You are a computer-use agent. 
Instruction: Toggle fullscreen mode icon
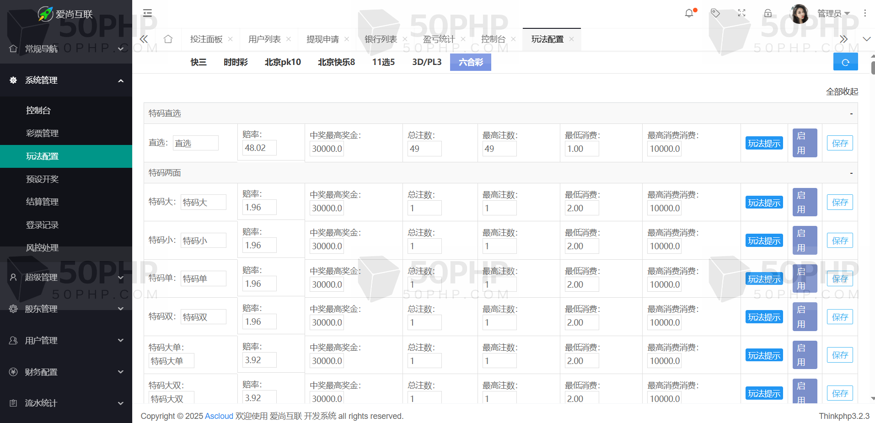click(741, 13)
